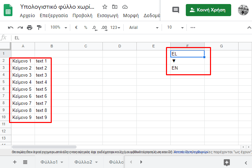Rename the Υπολογιστικό φύλλο title
252x168 pixels.
click(x=57, y=7)
